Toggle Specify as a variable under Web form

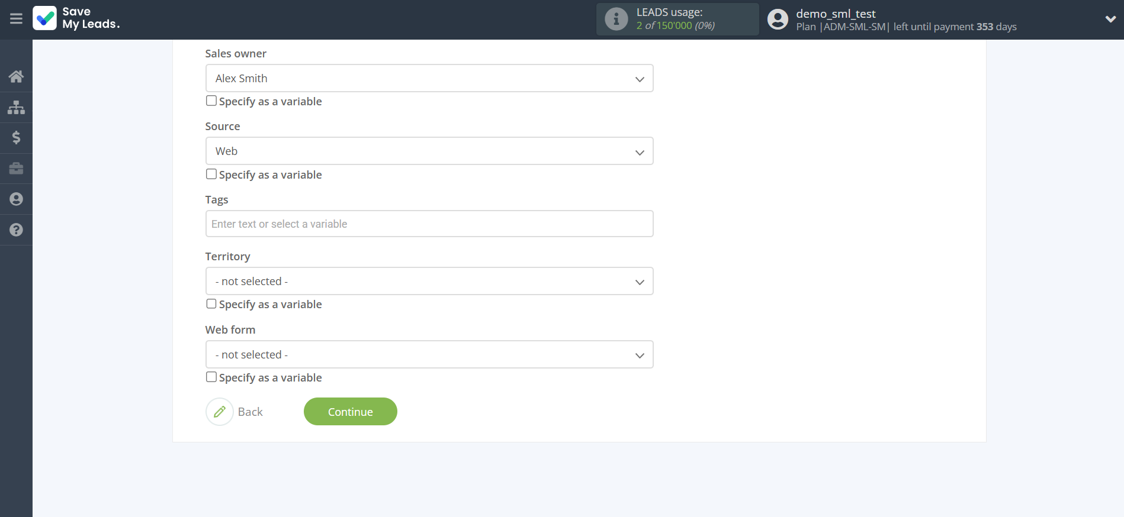tap(211, 377)
